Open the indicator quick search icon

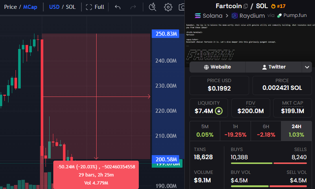pos(153,7)
